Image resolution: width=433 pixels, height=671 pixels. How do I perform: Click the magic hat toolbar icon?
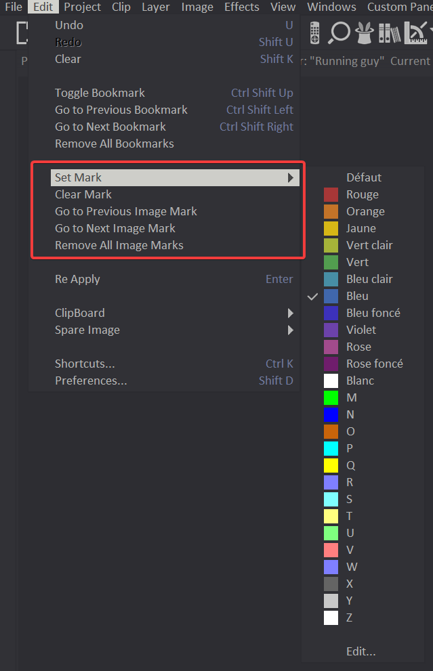364,33
